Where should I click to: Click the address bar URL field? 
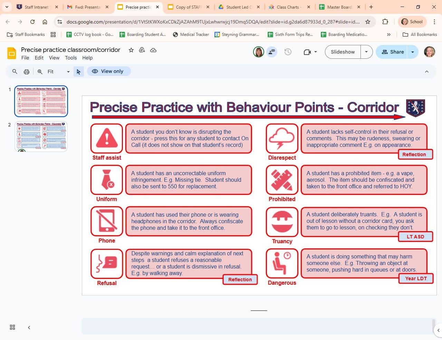point(213,22)
